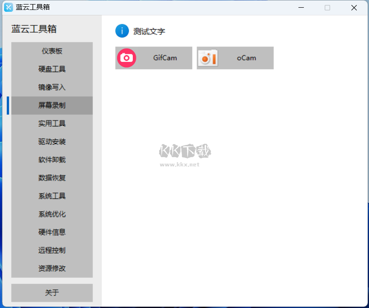Select 系统优化 in the sidebar
The image size is (369, 308).
52,214
